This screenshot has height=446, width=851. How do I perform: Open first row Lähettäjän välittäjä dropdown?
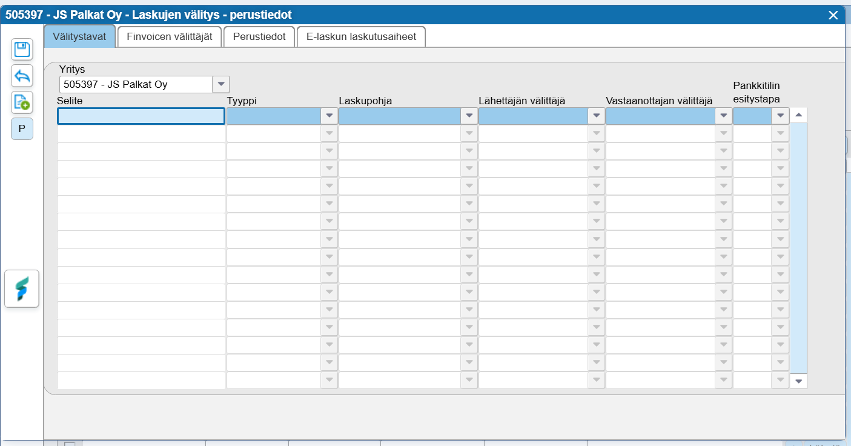click(x=596, y=116)
